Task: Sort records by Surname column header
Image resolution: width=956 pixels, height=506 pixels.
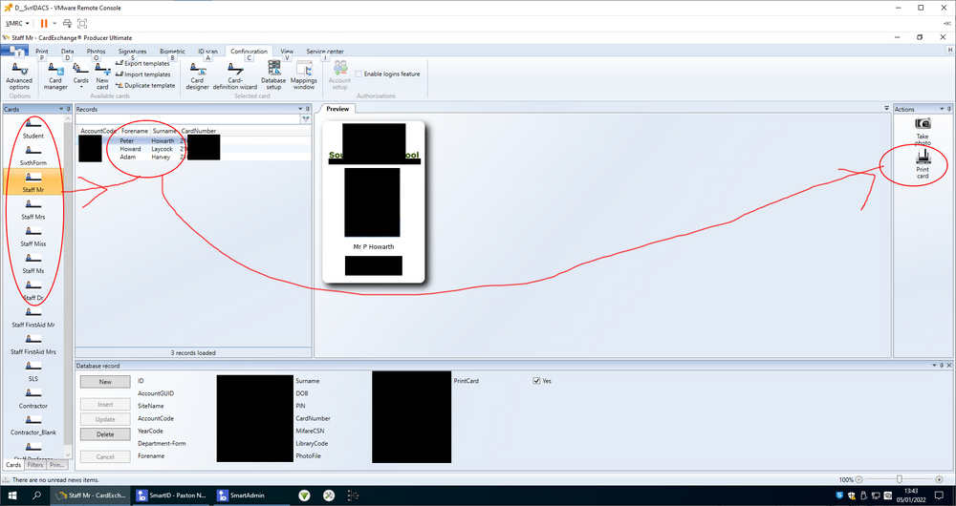Action: (x=164, y=131)
